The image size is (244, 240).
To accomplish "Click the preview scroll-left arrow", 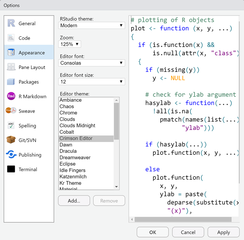I will click(132, 219).
